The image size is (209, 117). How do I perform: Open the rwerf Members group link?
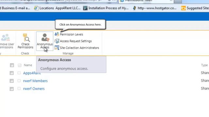click(x=35, y=81)
